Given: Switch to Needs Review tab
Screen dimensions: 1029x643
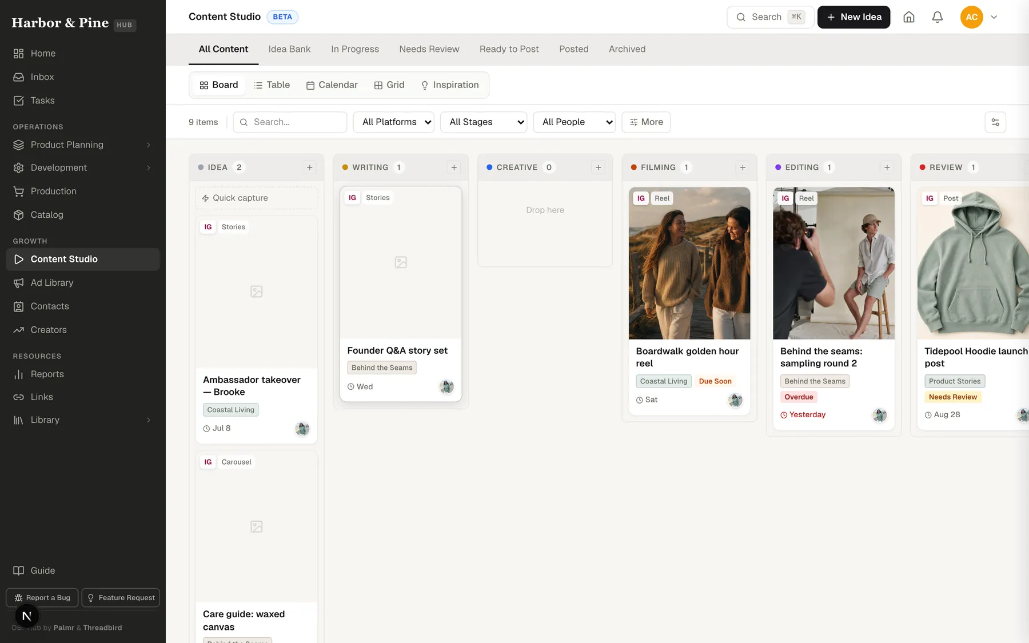Looking at the screenshot, I should coord(429,49).
